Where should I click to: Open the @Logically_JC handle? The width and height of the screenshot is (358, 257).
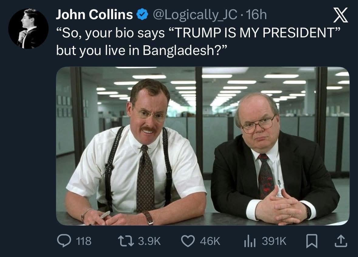click(x=195, y=15)
